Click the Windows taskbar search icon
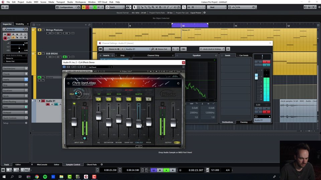 [12, 177]
